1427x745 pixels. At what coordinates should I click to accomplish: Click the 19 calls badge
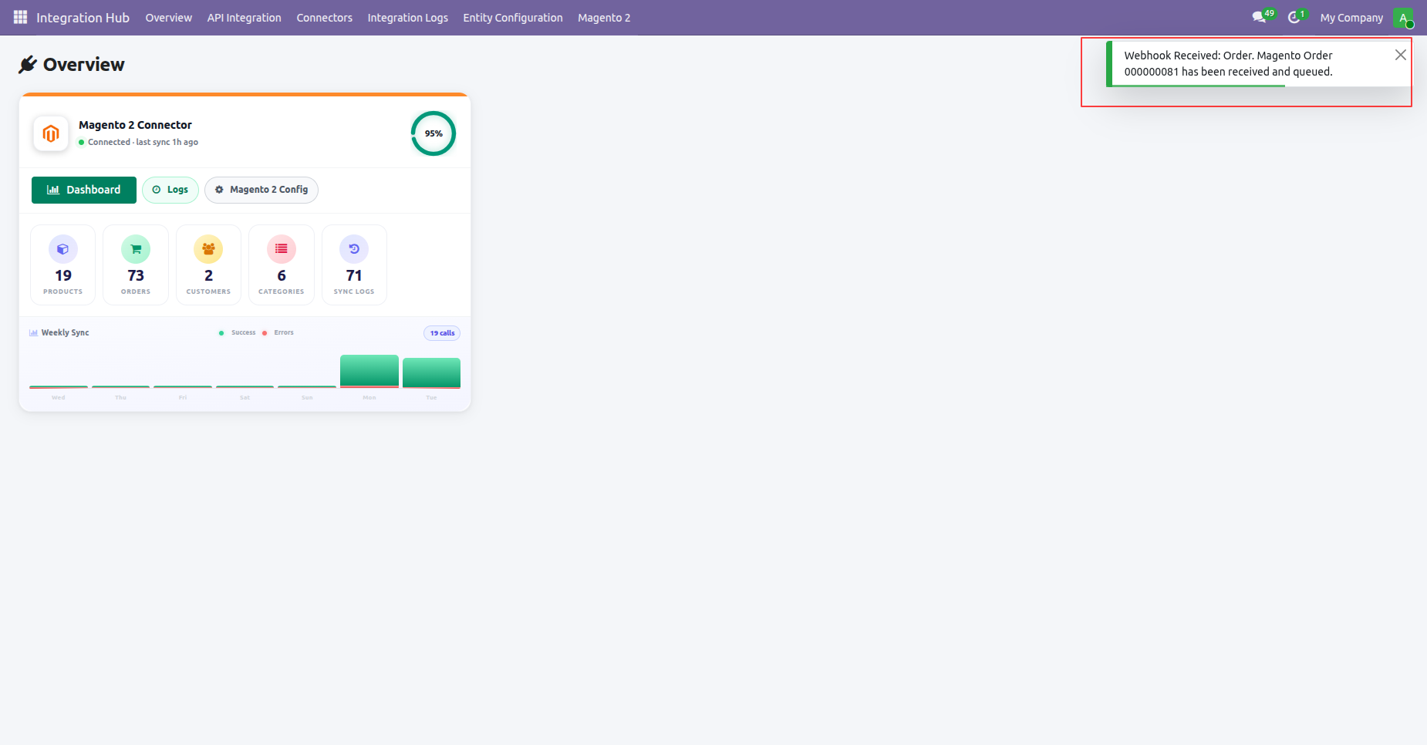pyautogui.click(x=442, y=333)
